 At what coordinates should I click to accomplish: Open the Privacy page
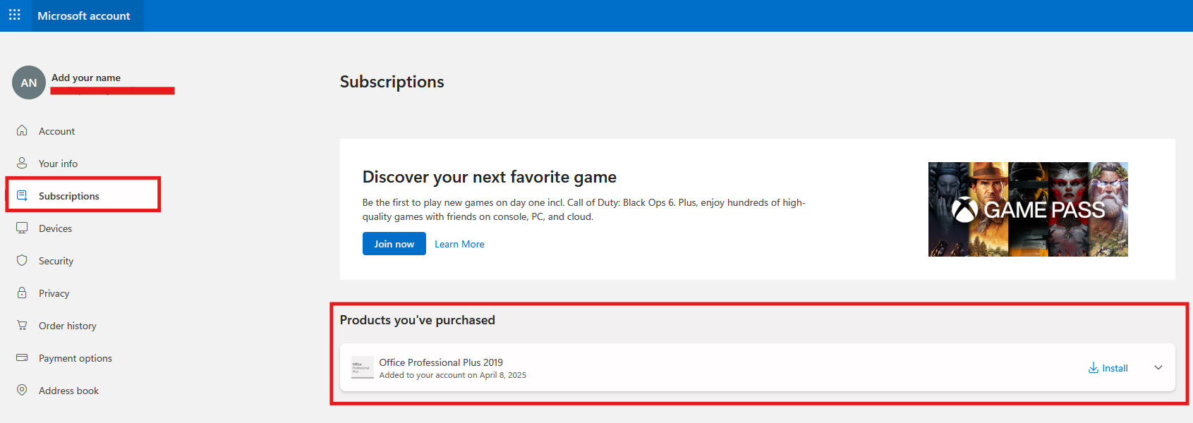(54, 293)
